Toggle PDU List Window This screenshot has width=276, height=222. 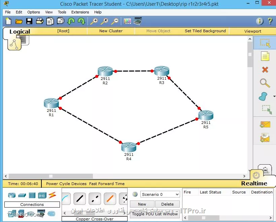155,214
